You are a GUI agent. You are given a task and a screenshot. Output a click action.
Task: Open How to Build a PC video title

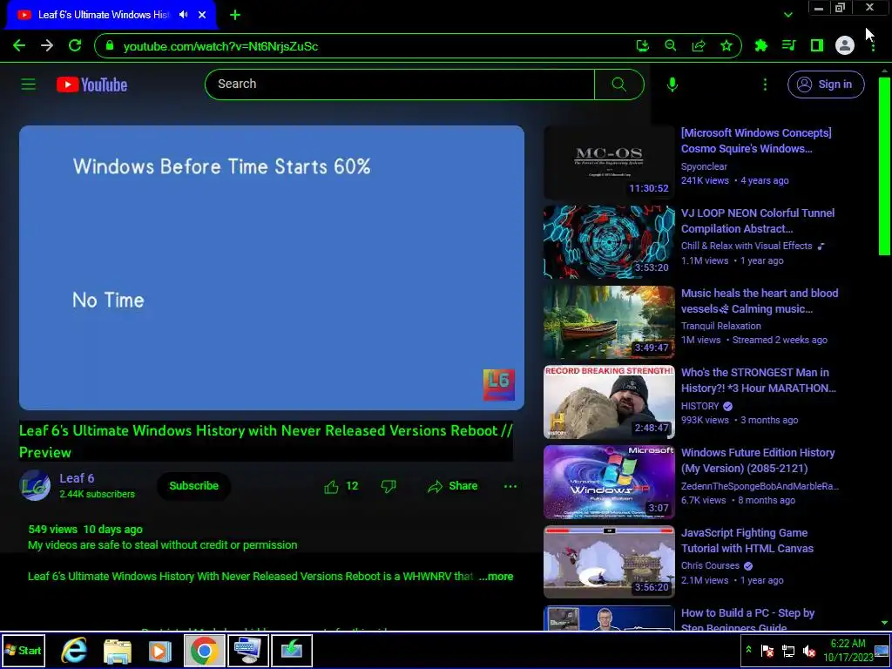747,619
